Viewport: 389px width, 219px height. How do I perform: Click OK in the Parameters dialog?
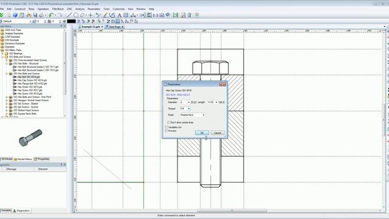coord(202,133)
